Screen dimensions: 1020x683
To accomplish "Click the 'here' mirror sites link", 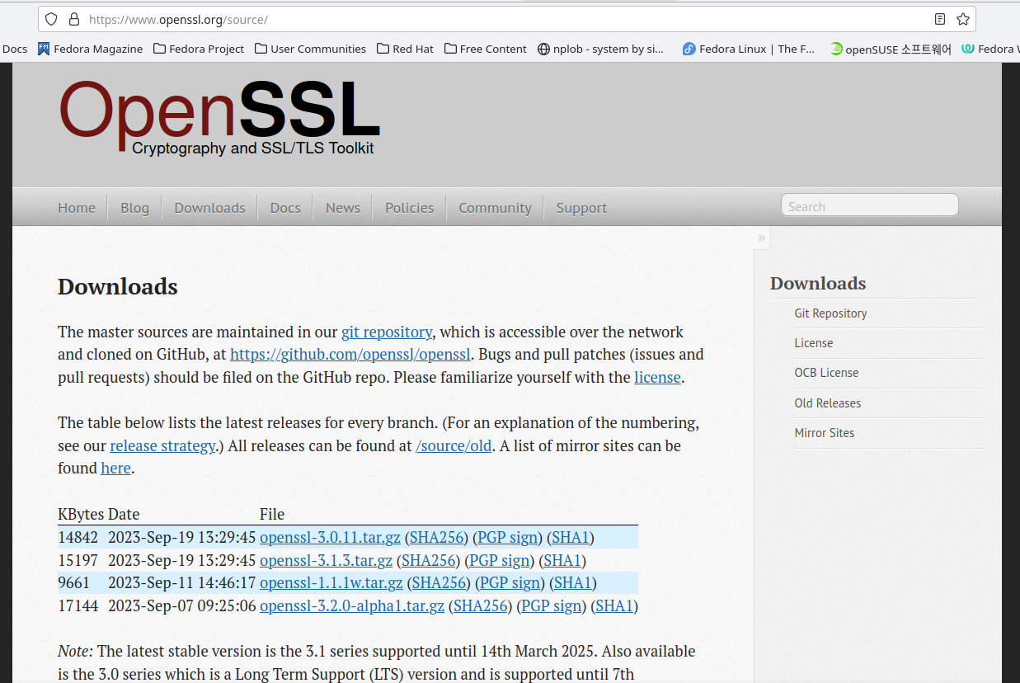I will [x=115, y=469].
